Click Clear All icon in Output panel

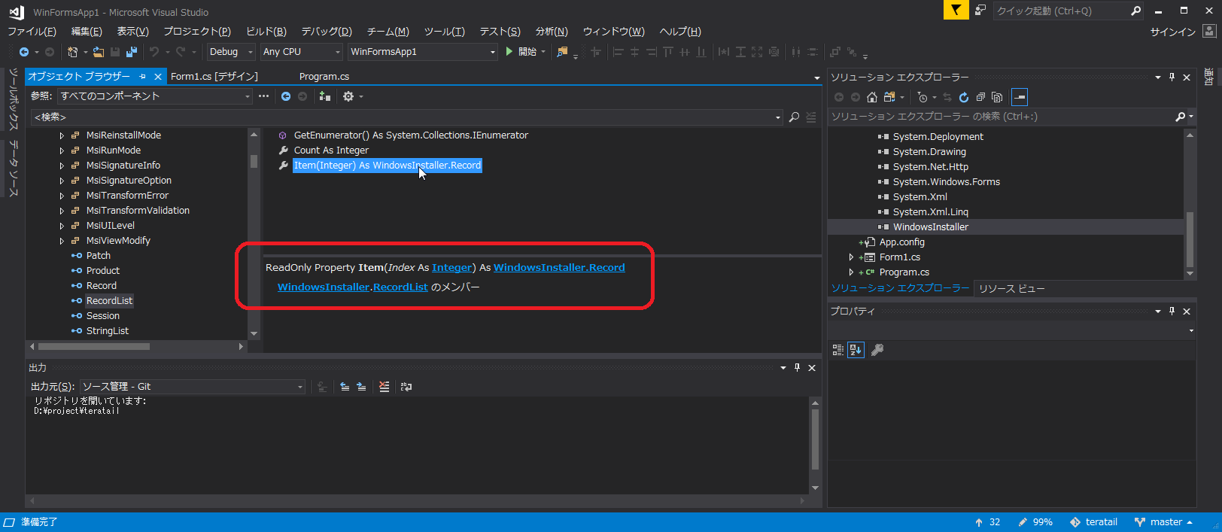[x=385, y=387]
